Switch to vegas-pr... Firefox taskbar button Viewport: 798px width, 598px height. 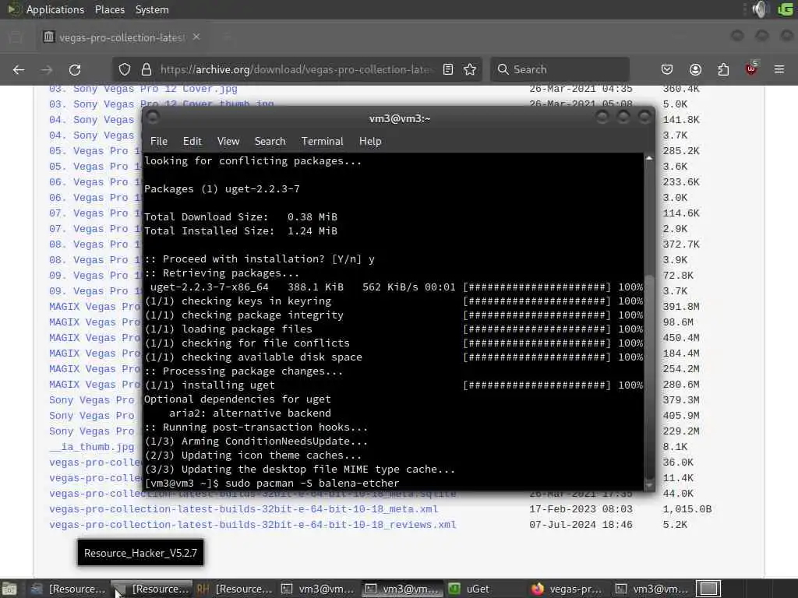click(568, 589)
